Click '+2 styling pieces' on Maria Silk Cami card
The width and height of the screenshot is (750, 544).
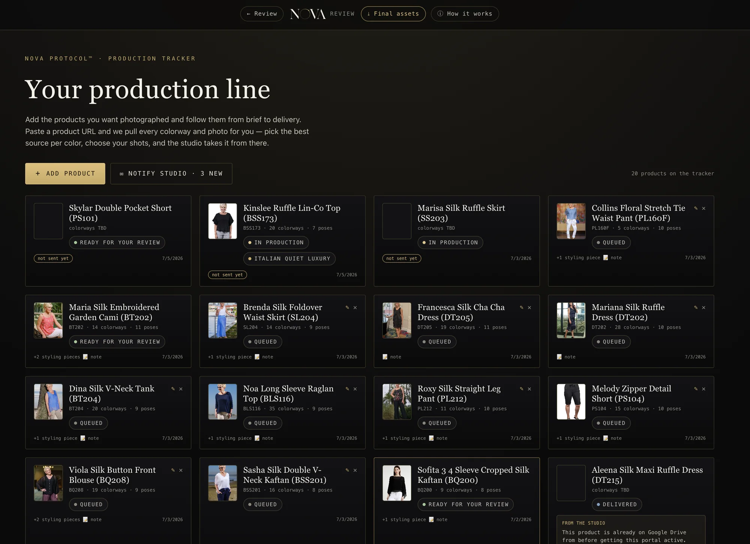tap(57, 357)
